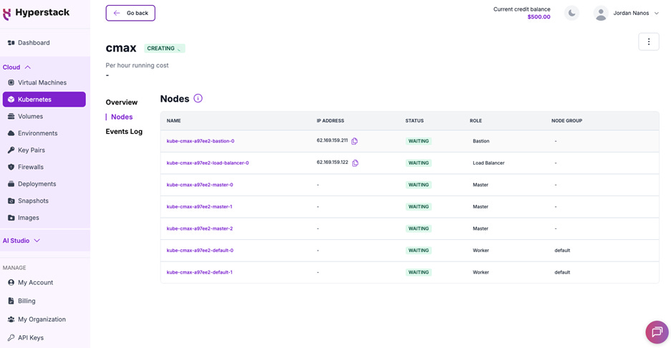This screenshot has height=348, width=671.
Task: Collapse the Cloud section
Action: (x=16, y=67)
